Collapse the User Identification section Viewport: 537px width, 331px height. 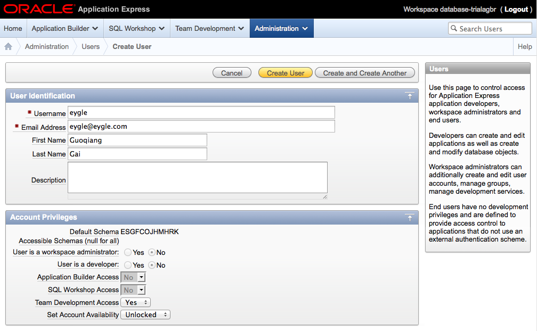pos(409,96)
